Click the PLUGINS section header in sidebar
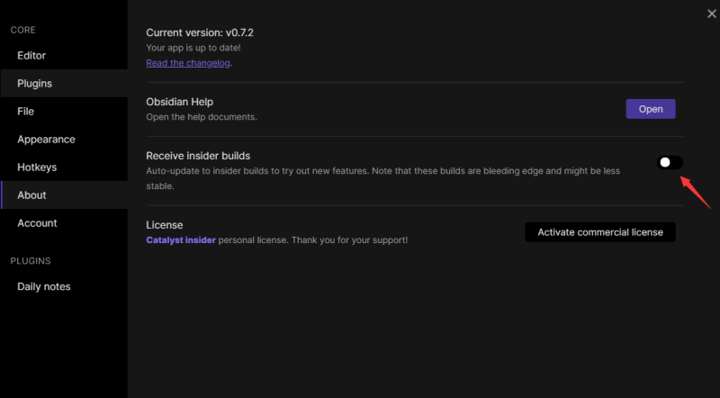This screenshot has height=398, width=720. pyautogui.click(x=30, y=261)
